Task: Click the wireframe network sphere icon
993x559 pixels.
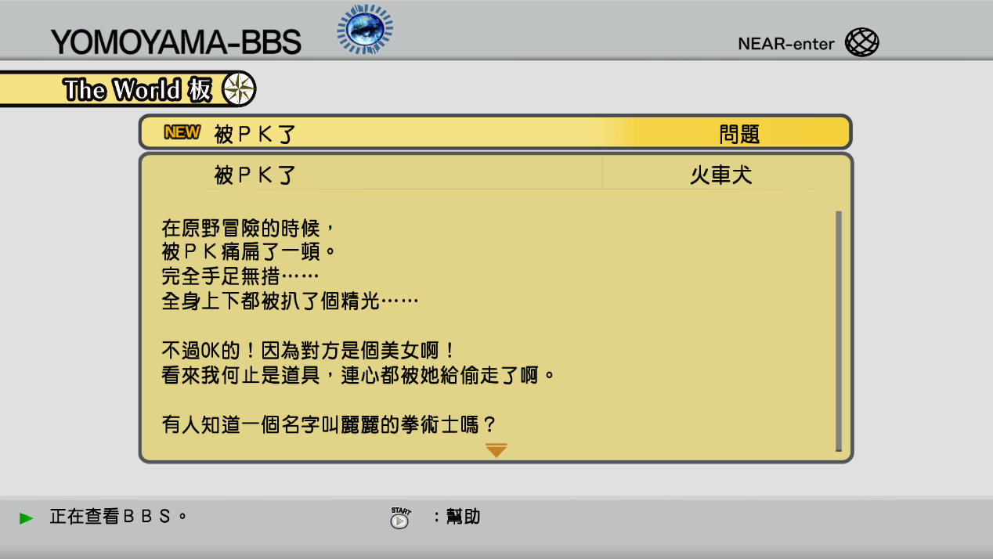Action: 861,42
